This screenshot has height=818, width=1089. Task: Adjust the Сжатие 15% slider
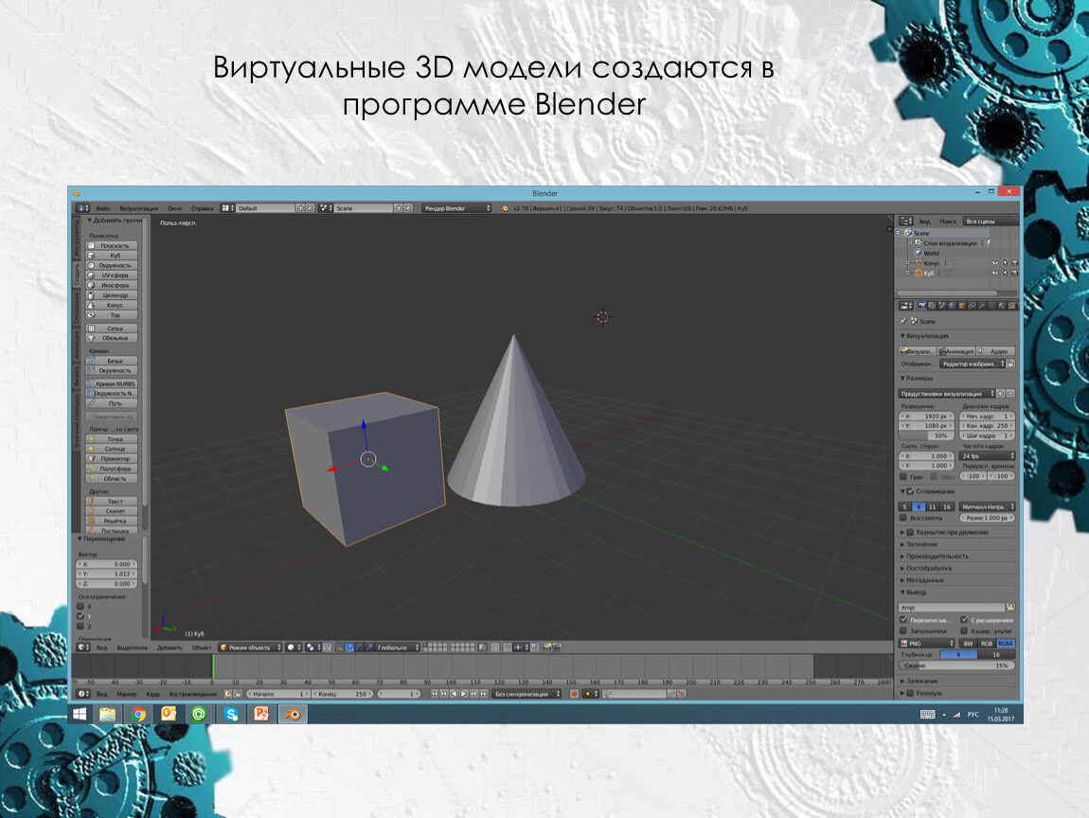point(957,666)
